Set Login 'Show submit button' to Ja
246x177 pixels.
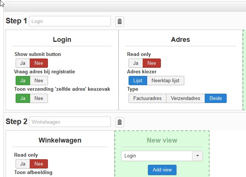23,63
